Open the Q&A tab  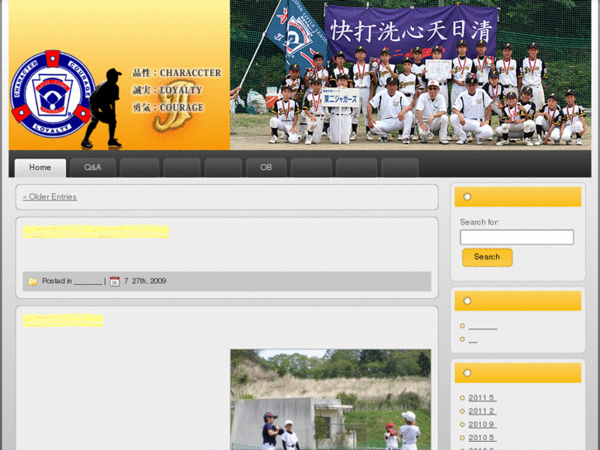(x=93, y=168)
